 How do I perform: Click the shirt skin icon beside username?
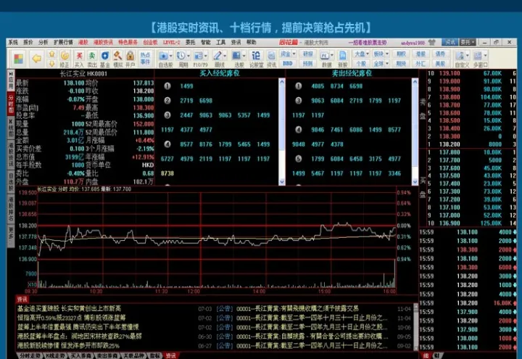tap(432, 42)
